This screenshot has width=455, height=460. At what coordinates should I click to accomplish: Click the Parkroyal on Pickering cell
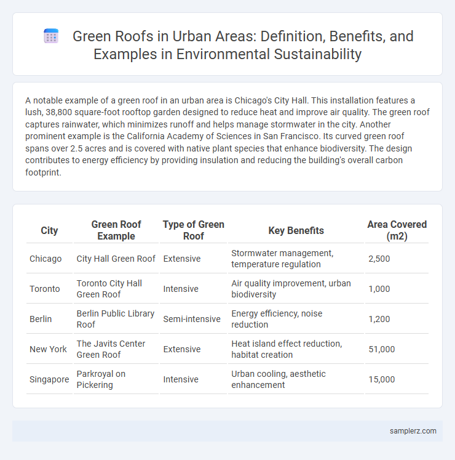tap(116, 379)
